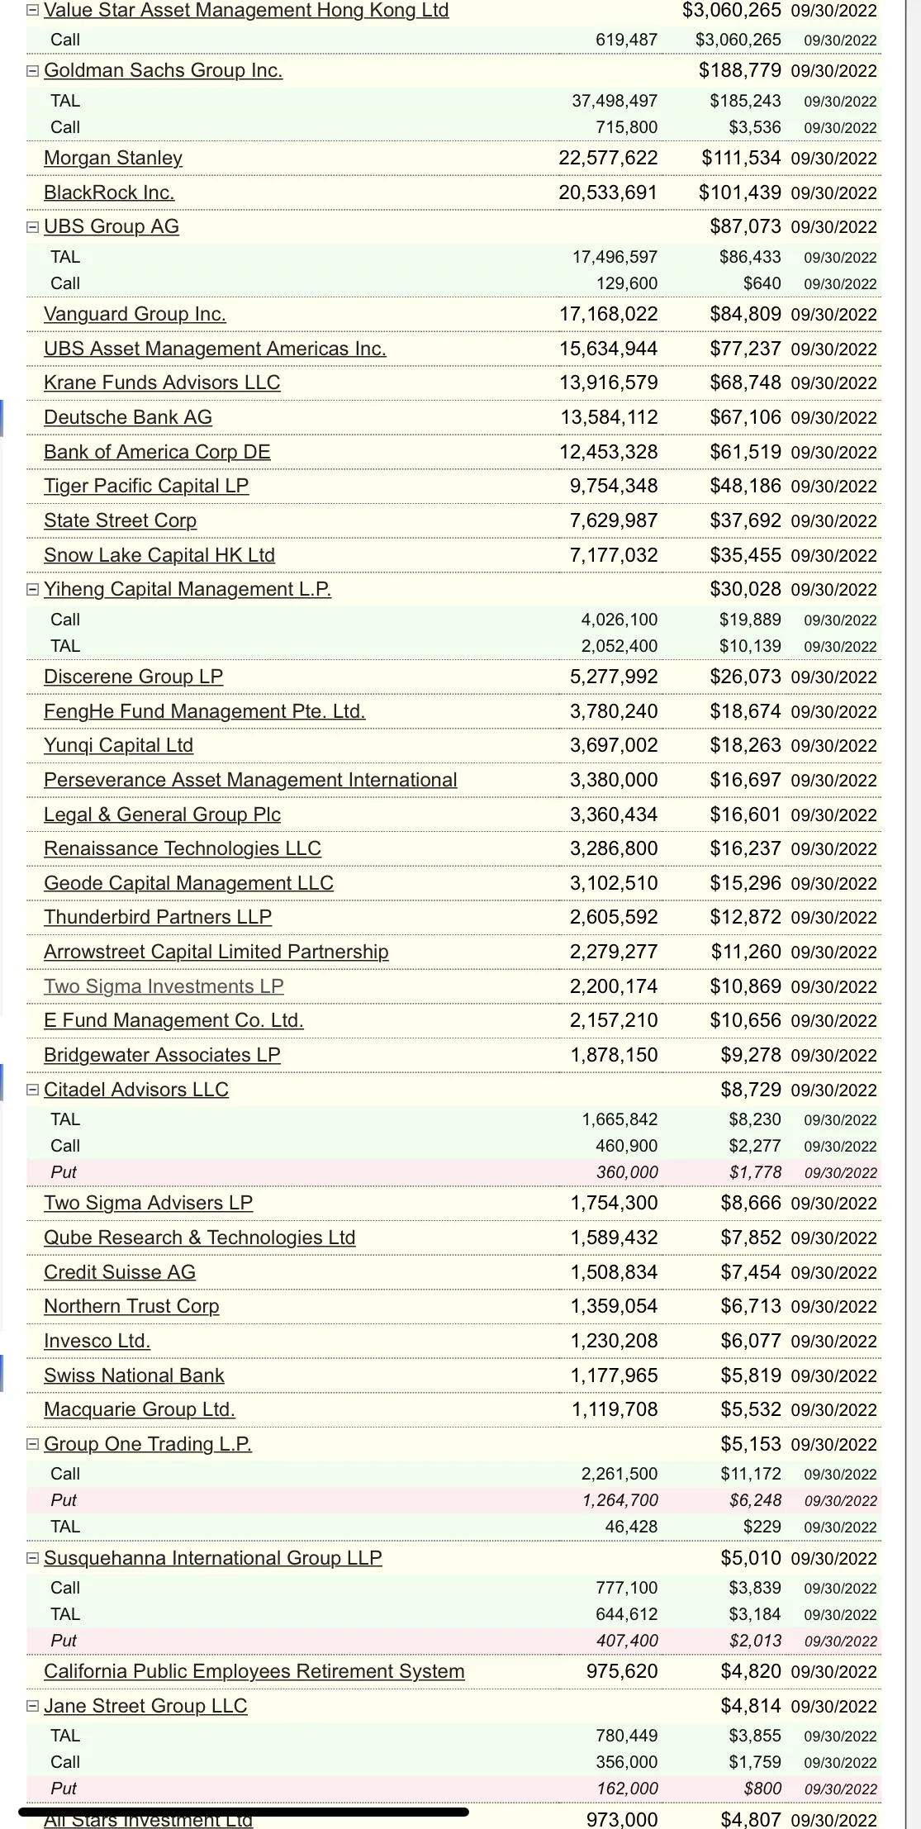Open Thunderbird Partners LLP link
This screenshot has width=921, height=1829.
click(158, 917)
